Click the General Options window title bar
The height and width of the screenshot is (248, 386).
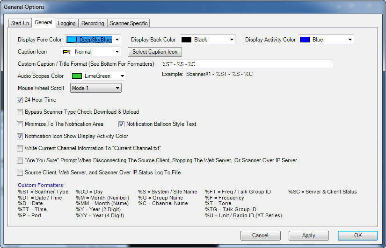193,7
